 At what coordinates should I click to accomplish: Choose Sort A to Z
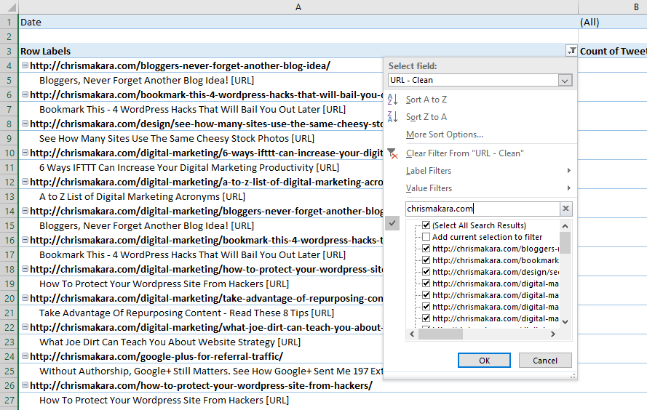[x=426, y=100]
